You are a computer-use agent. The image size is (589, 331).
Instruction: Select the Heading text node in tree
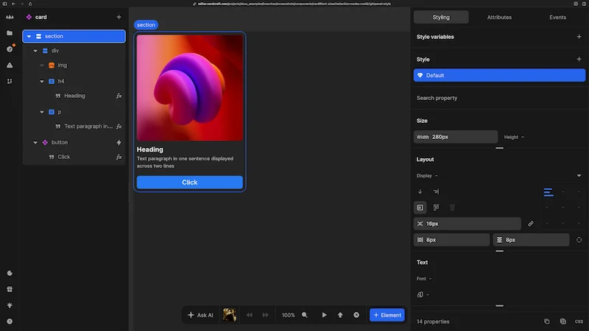point(74,96)
